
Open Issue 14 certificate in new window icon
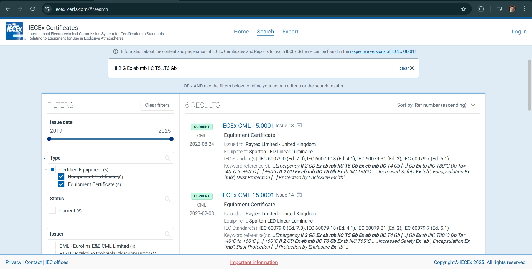(299, 195)
